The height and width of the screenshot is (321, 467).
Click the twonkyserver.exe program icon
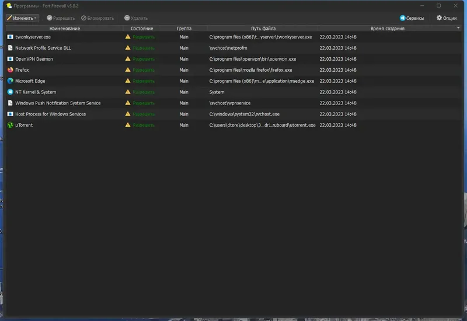[11, 37]
